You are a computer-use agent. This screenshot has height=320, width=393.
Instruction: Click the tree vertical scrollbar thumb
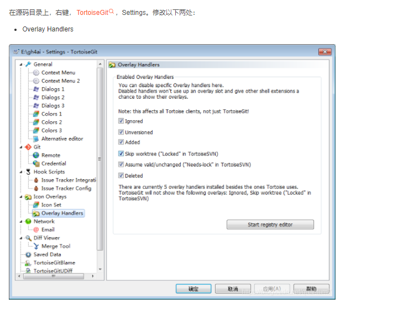(99, 159)
